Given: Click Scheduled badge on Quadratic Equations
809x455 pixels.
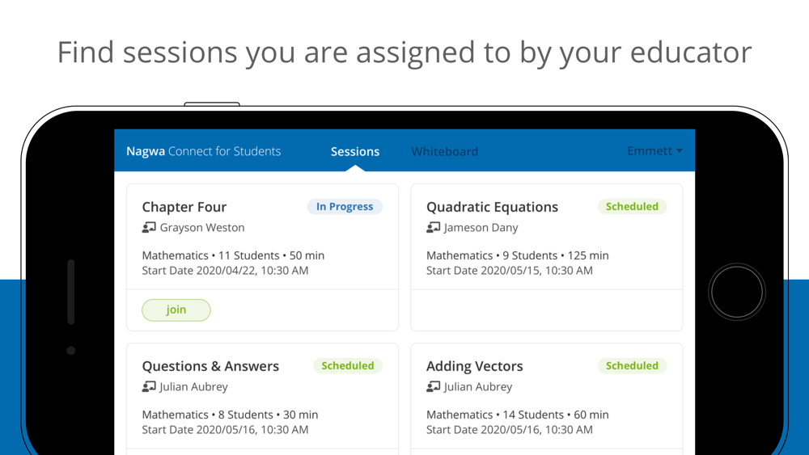Looking at the screenshot, I should (632, 207).
